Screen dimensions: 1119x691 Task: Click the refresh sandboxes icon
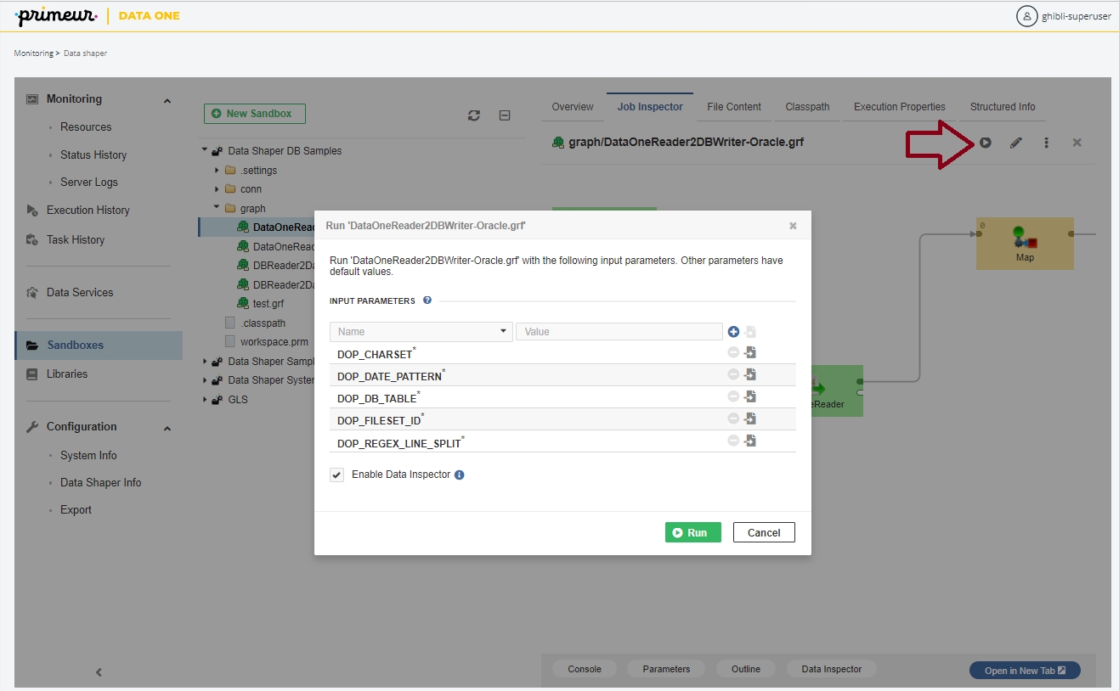click(x=474, y=115)
